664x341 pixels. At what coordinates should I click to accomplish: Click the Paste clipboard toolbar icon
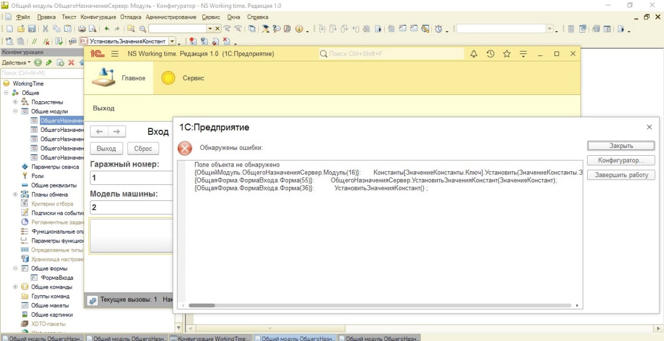67,29
